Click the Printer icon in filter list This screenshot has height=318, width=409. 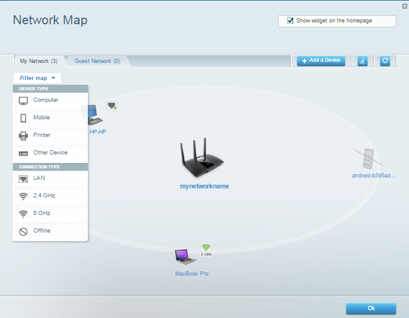23,136
